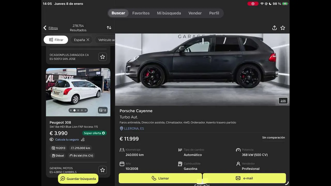The width and height of the screenshot is (331, 186).
Task: Tap the Tipo de cambio gearshift icon
Action: 180,150
